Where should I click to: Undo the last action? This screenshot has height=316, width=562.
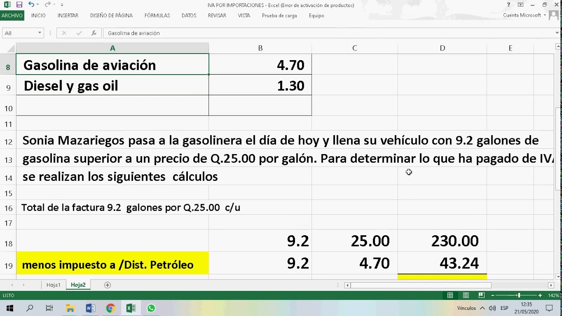31,5
